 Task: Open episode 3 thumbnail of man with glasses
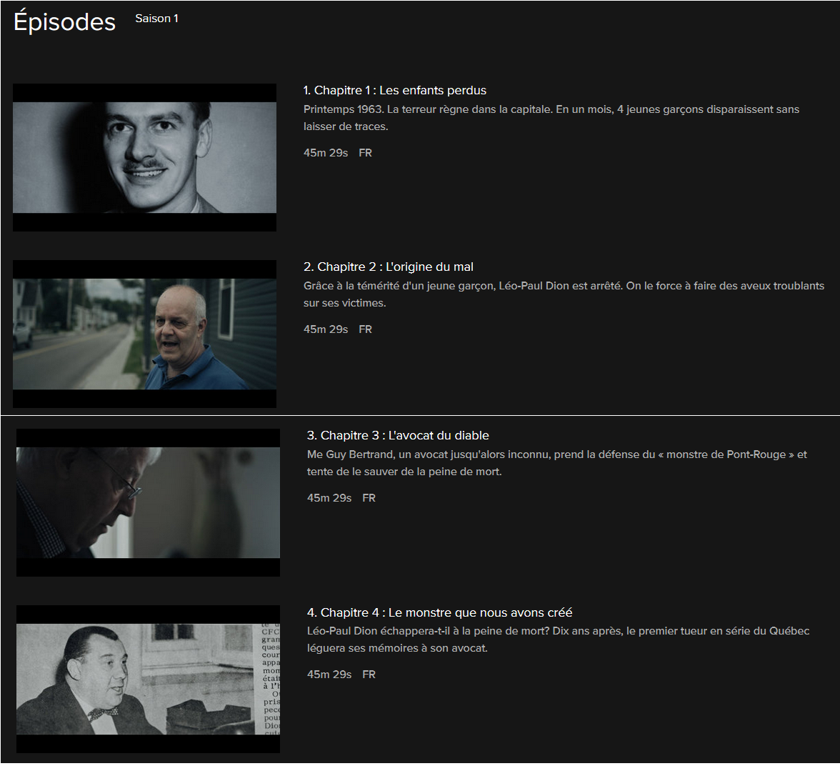[148, 503]
